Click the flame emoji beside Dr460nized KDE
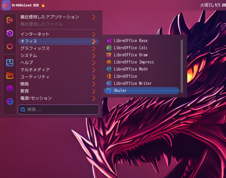 (43, 5)
